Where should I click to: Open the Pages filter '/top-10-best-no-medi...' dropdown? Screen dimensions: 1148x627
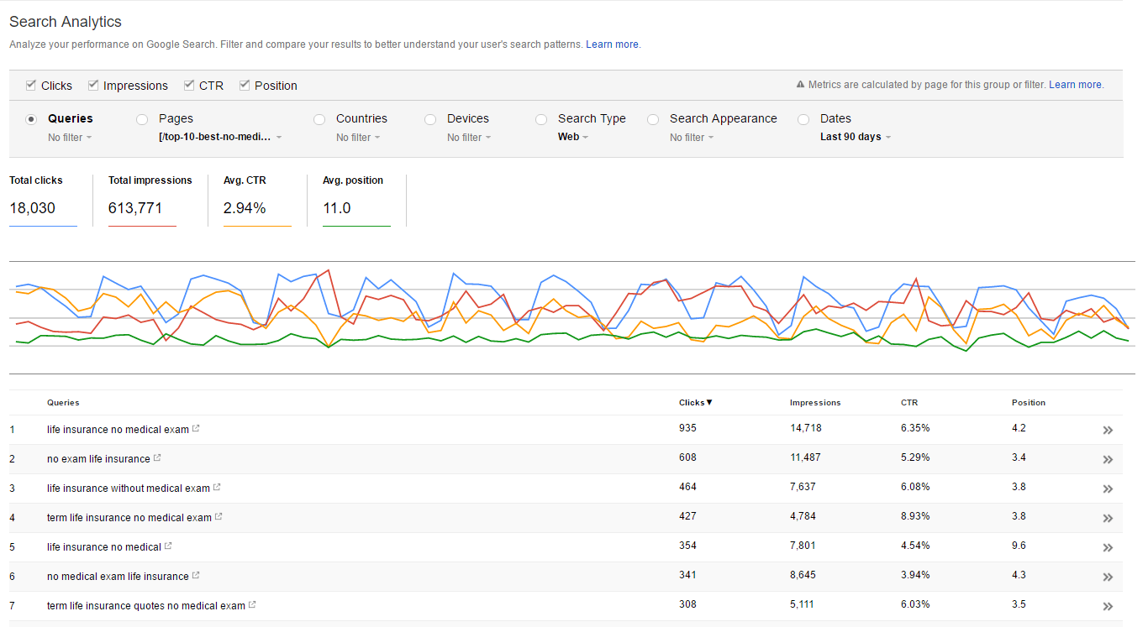[220, 137]
